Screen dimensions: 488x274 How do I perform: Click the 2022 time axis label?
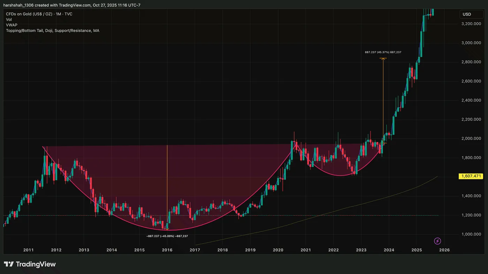click(x=333, y=250)
